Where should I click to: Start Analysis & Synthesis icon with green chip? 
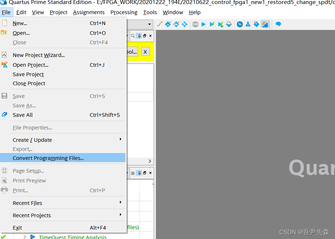pos(221,24)
